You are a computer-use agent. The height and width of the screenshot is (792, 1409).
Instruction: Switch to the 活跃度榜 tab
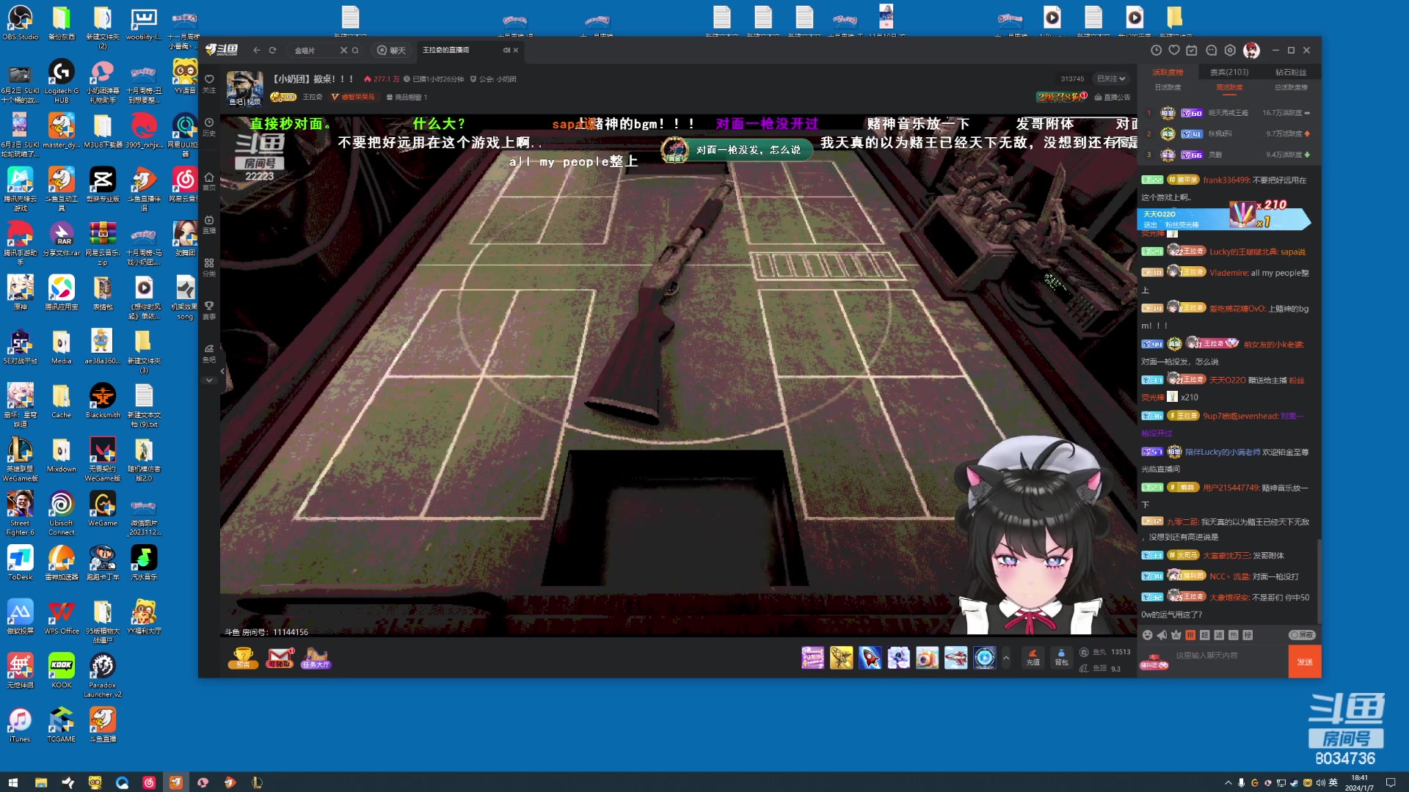[1168, 72]
